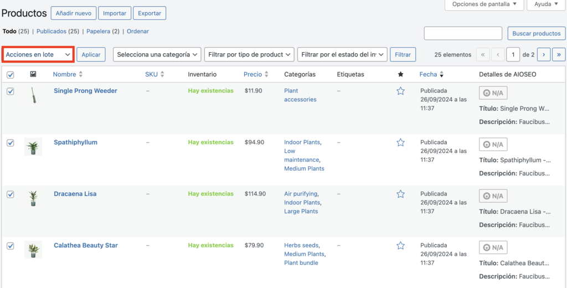The width and height of the screenshot is (567, 288).
Task: Click AIOSEO N/A score for Dracaena Lisa
Action: [493, 196]
